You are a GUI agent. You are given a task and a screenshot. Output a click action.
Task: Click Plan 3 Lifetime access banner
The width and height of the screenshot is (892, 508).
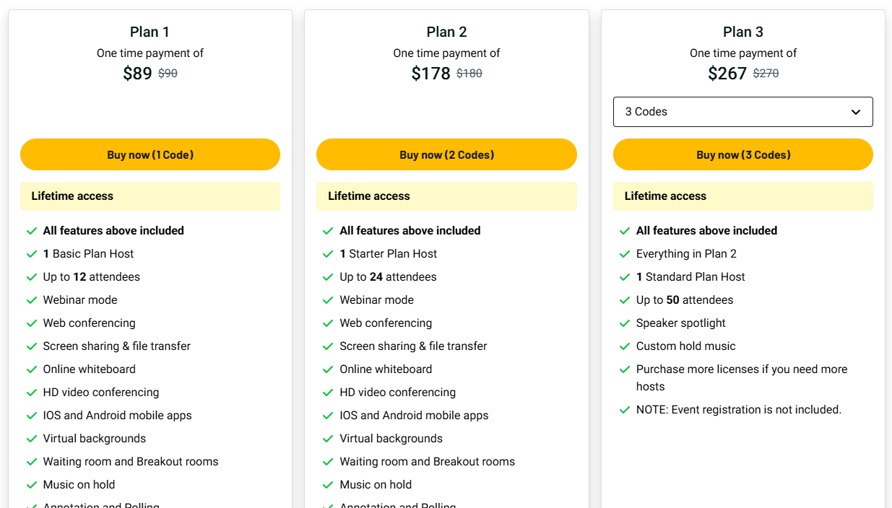click(x=742, y=196)
